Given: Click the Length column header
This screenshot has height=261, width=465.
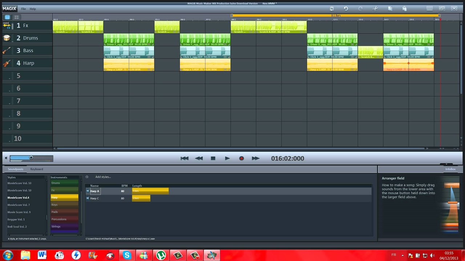Looking at the screenshot, I should click(137, 186).
